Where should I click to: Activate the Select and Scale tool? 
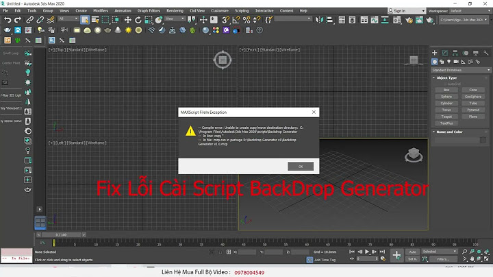tap(149, 20)
